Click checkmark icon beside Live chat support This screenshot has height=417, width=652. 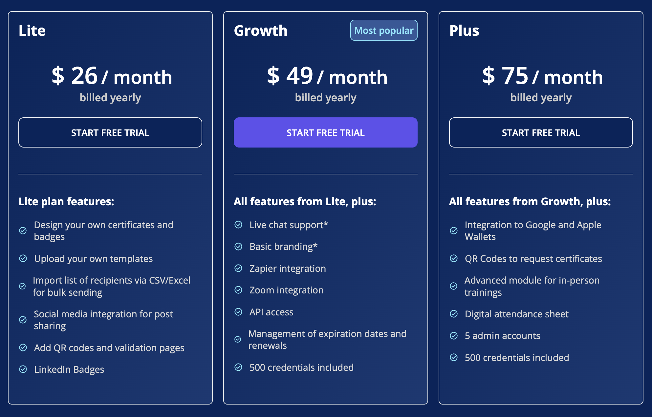(x=238, y=225)
